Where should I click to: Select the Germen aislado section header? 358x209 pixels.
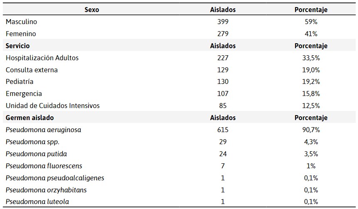click(x=30, y=118)
